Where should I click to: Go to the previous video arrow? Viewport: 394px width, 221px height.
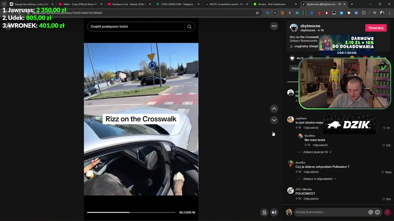(x=274, y=109)
